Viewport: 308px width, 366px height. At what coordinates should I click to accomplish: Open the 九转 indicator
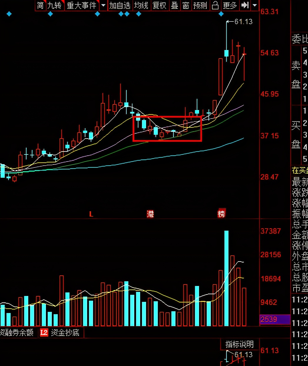tap(55, 5)
